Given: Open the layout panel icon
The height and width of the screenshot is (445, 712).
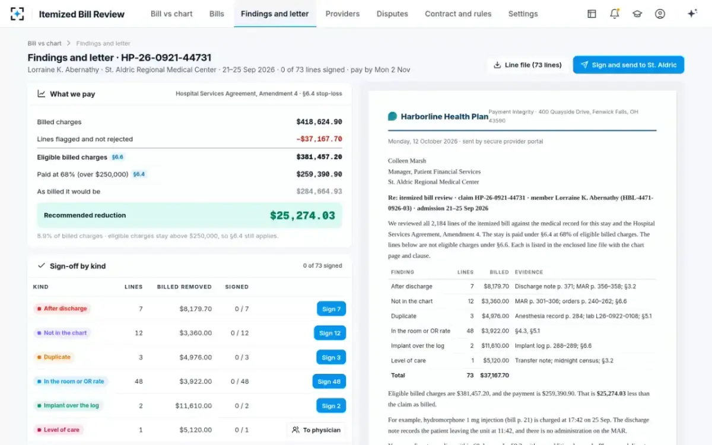Looking at the screenshot, I should [x=592, y=14].
